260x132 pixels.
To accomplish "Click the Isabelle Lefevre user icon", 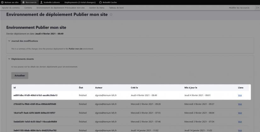I will click(41, 2).
